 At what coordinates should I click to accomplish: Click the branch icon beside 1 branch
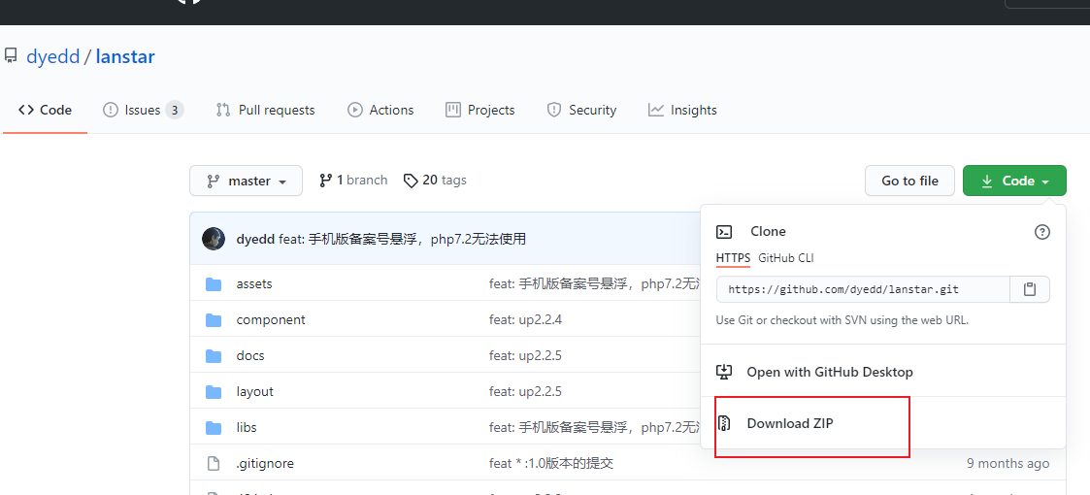(x=325, y=181)
